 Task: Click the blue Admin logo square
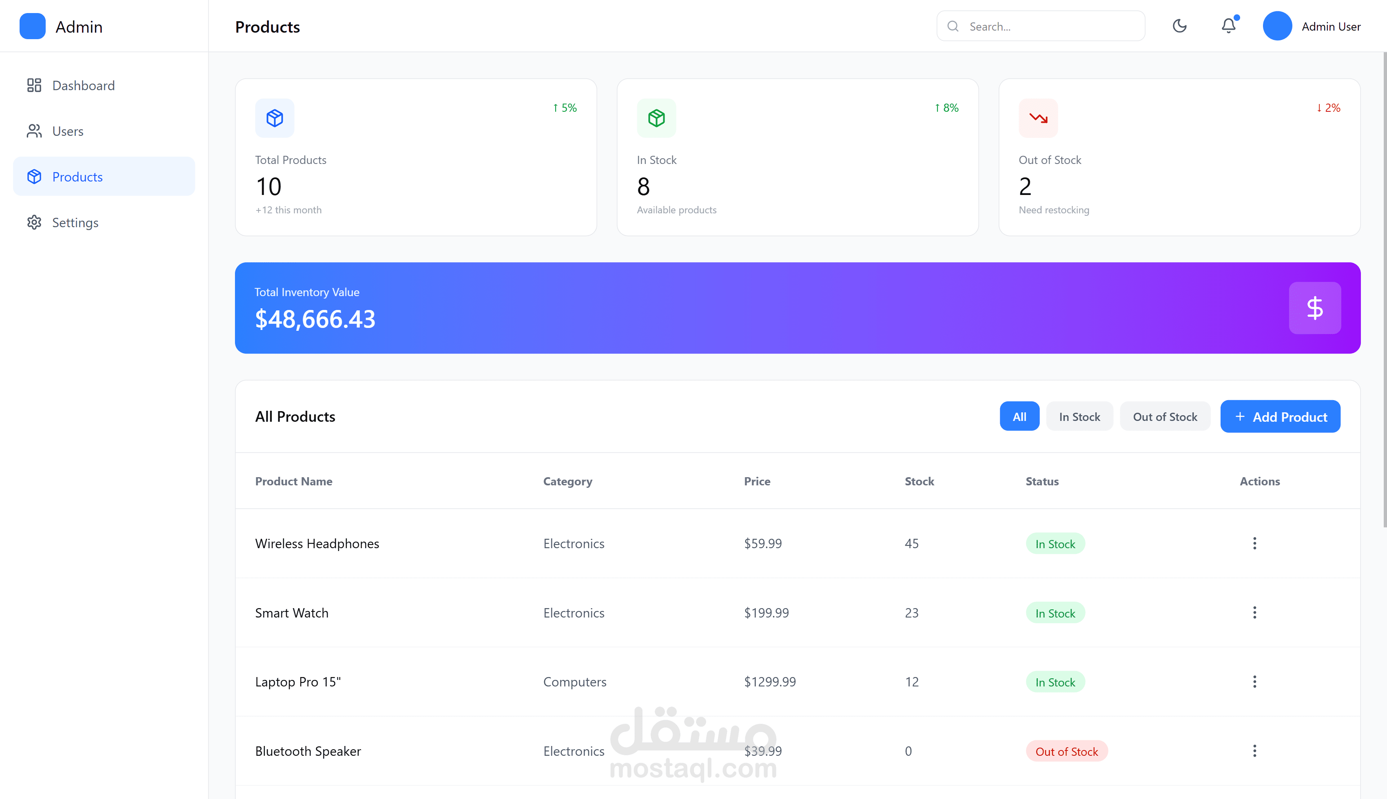pyautogui.click(x=32, y=27)
